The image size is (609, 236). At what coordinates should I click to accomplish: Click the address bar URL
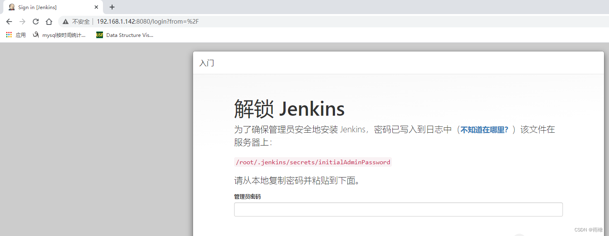(x=148, y=22)
